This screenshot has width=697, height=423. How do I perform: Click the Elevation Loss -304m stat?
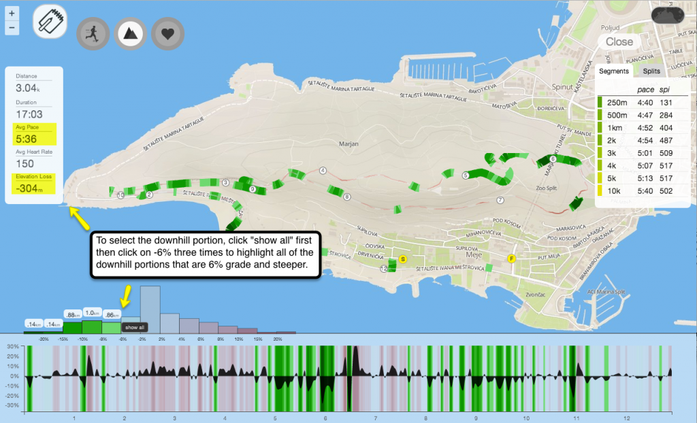34,184
